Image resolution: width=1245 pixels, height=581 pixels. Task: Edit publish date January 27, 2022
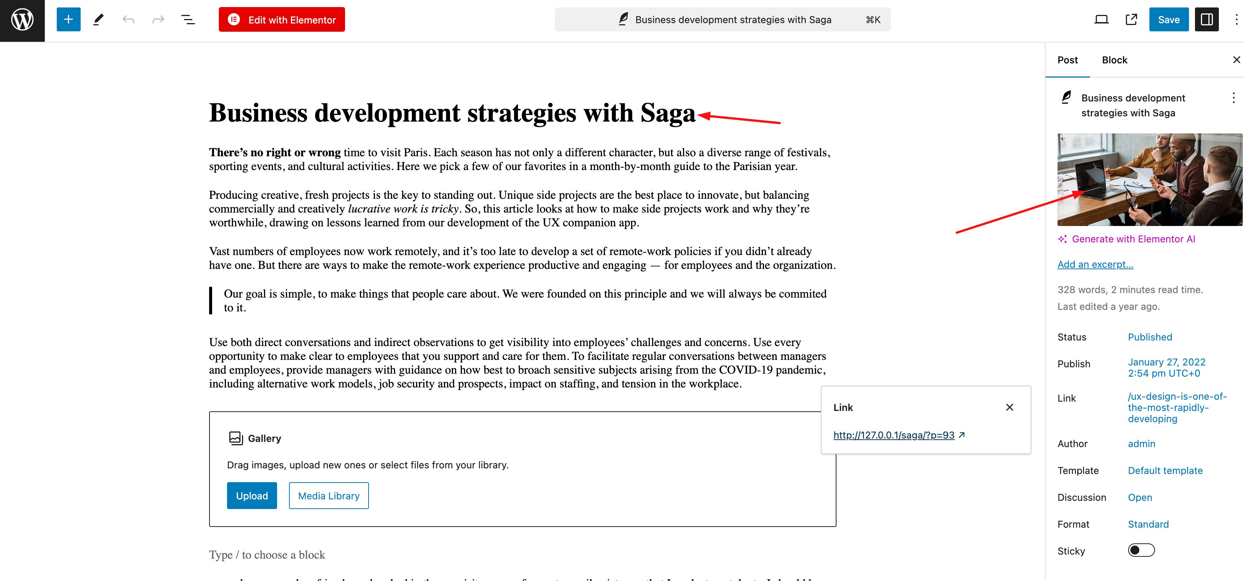coord(1167,368)
